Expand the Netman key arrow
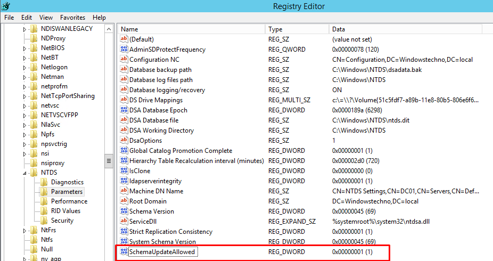 [x=24, y=77]
